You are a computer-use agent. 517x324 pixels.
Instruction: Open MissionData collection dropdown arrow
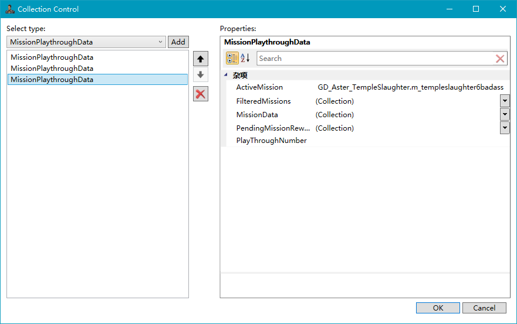(505, 114)
